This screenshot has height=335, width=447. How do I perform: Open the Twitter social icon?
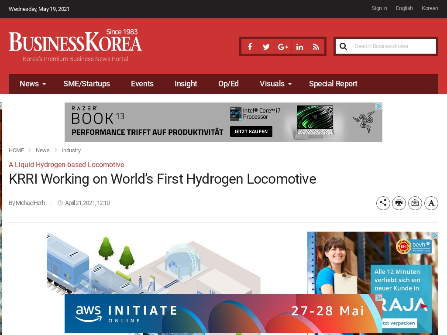[x=266, y=46]
